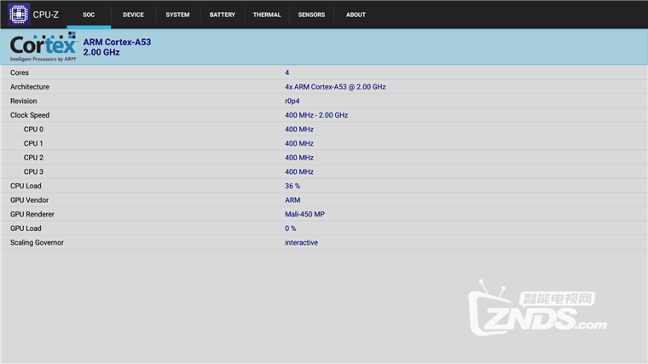Switch to the SOC tab
The width and height of the screenshot is (648, 364).
pyautogui.click(x=89, y=14)
